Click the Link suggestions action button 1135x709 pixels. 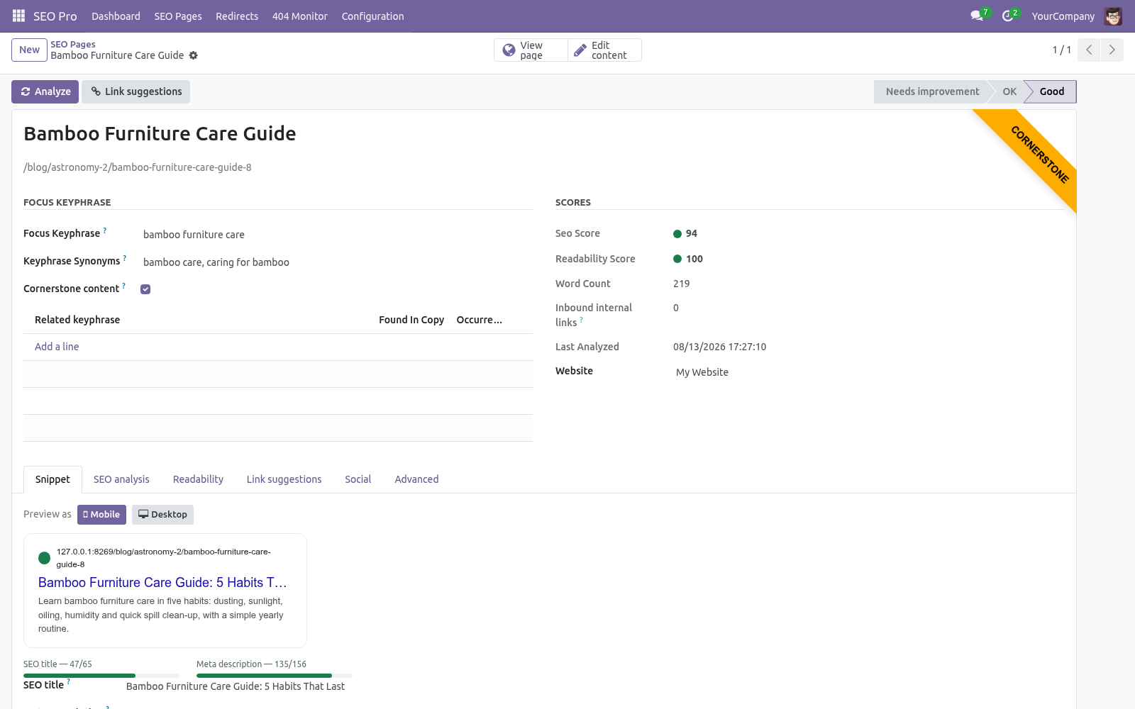135,91
